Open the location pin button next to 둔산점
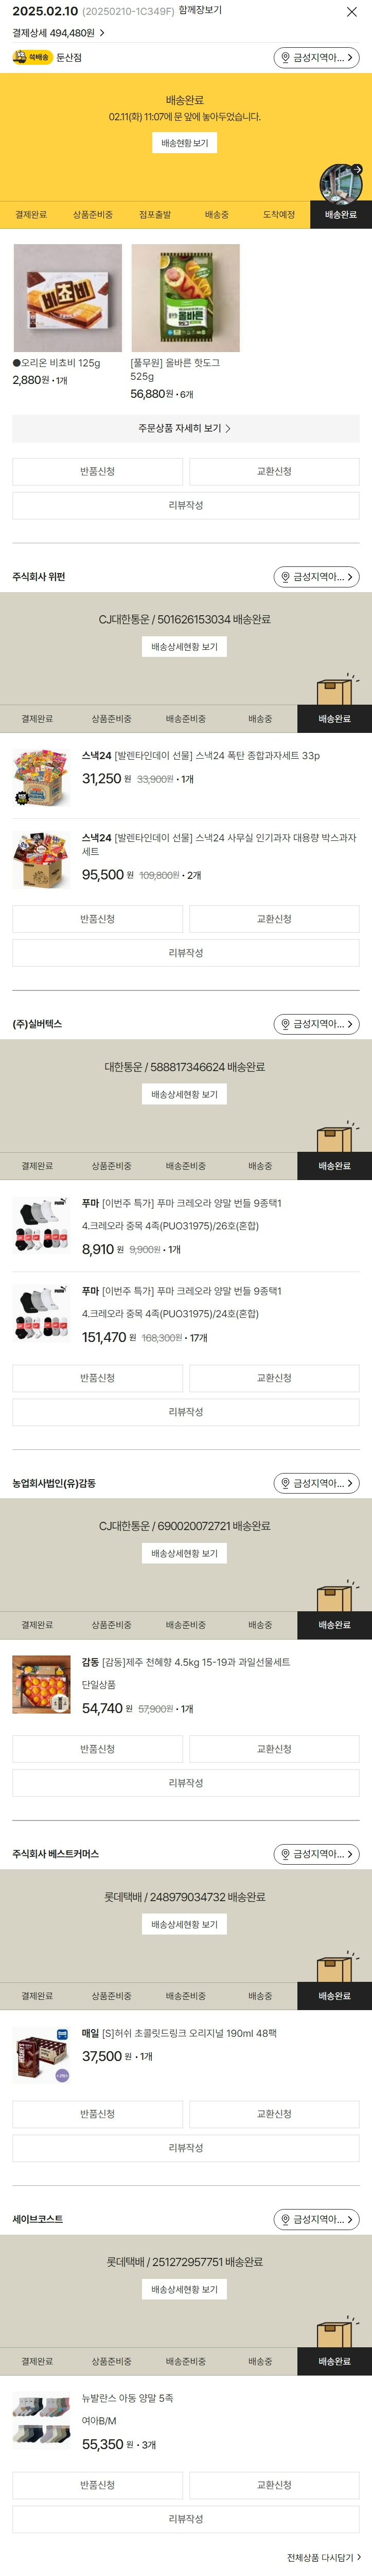 pyautogui.click(x=316, y=58)
